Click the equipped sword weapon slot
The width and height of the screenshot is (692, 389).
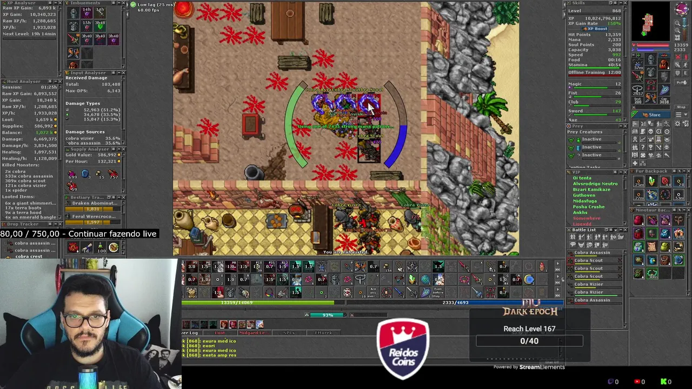pyautogui.click(x=637, y=77)
